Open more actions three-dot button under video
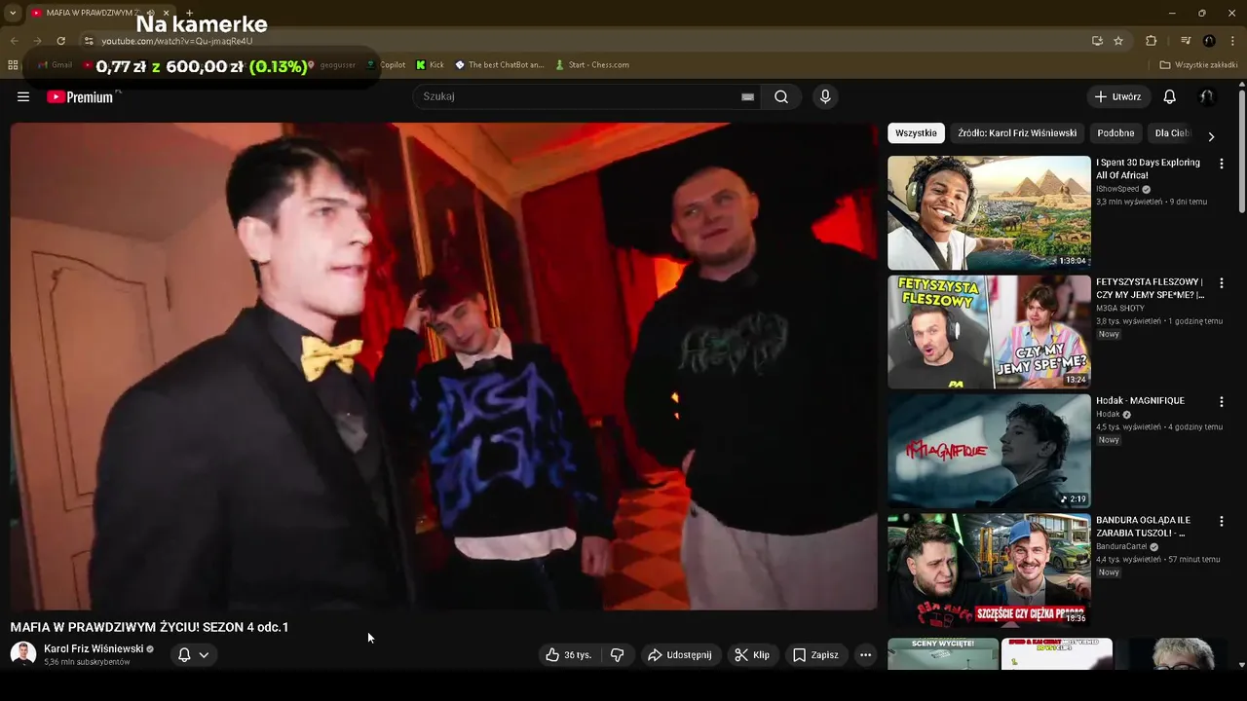Viewport: 1247px width, 701px height. pos(865,655)
